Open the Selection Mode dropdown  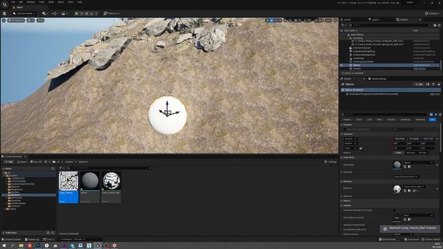(x=24, y=13)
